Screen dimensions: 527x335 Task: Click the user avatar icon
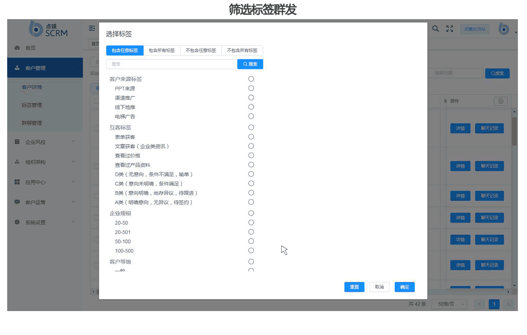(x=504, y=29)
